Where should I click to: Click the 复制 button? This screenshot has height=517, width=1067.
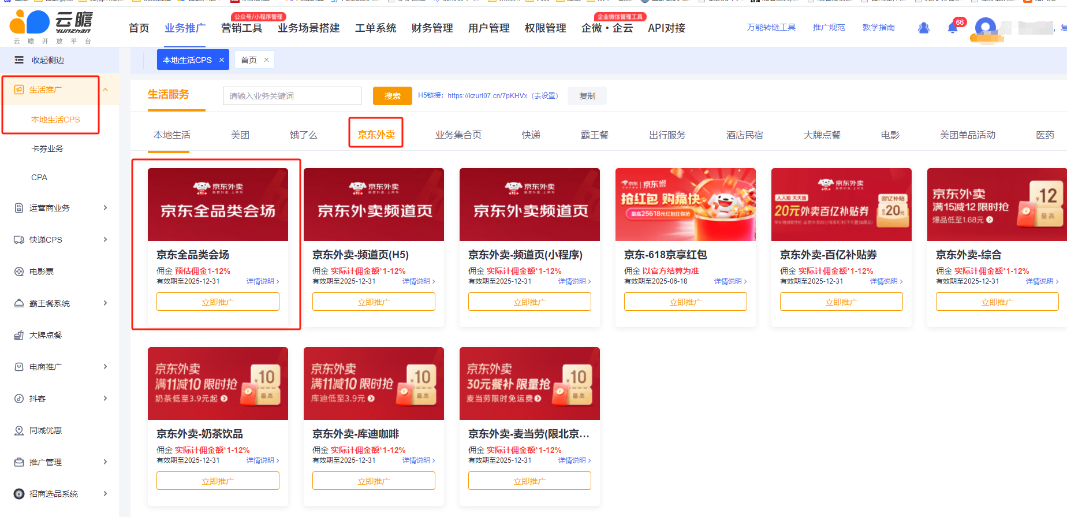(x=587, y=96)
